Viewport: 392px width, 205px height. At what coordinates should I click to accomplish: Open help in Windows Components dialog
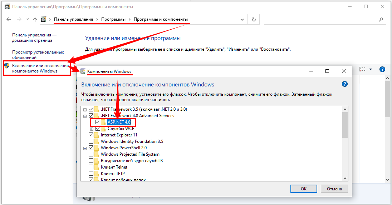345,84
